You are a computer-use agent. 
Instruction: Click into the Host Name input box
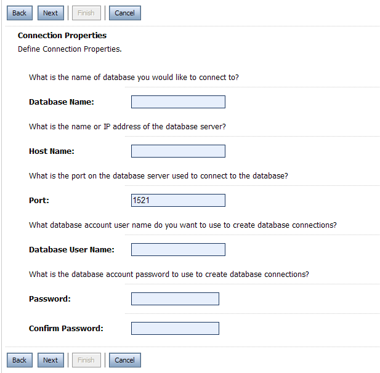pos(178,151)
